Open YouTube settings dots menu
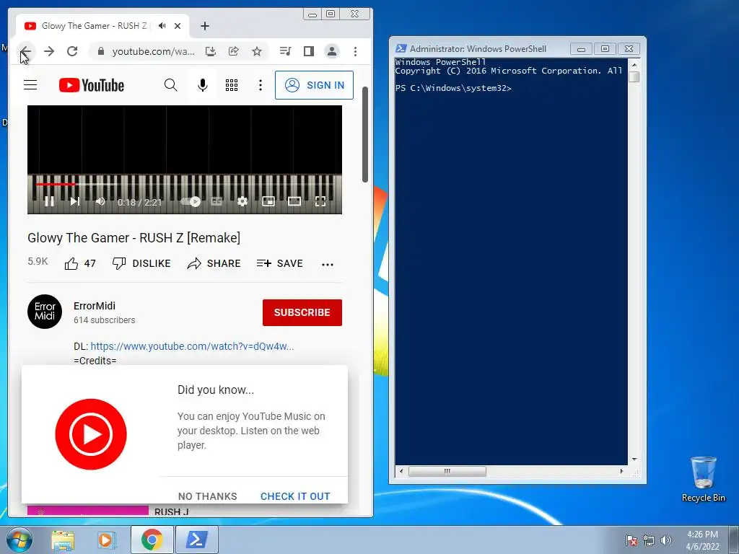Screen dimensions: 739x554 tap(260, 85)
